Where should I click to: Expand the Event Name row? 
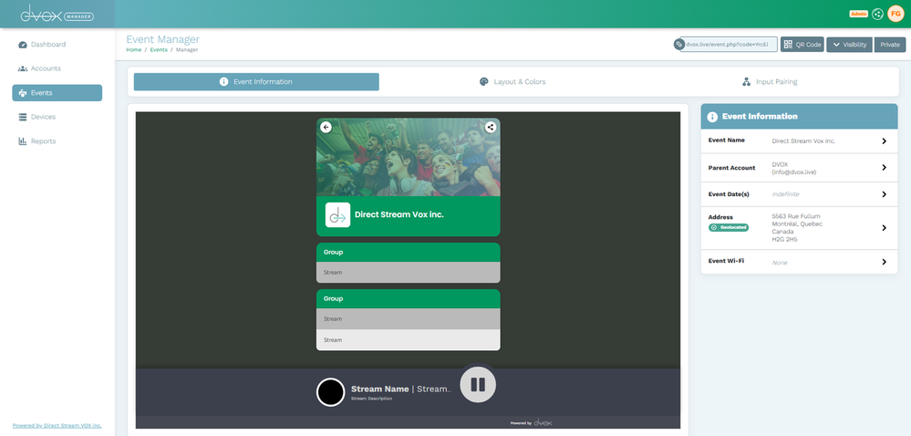884,141
